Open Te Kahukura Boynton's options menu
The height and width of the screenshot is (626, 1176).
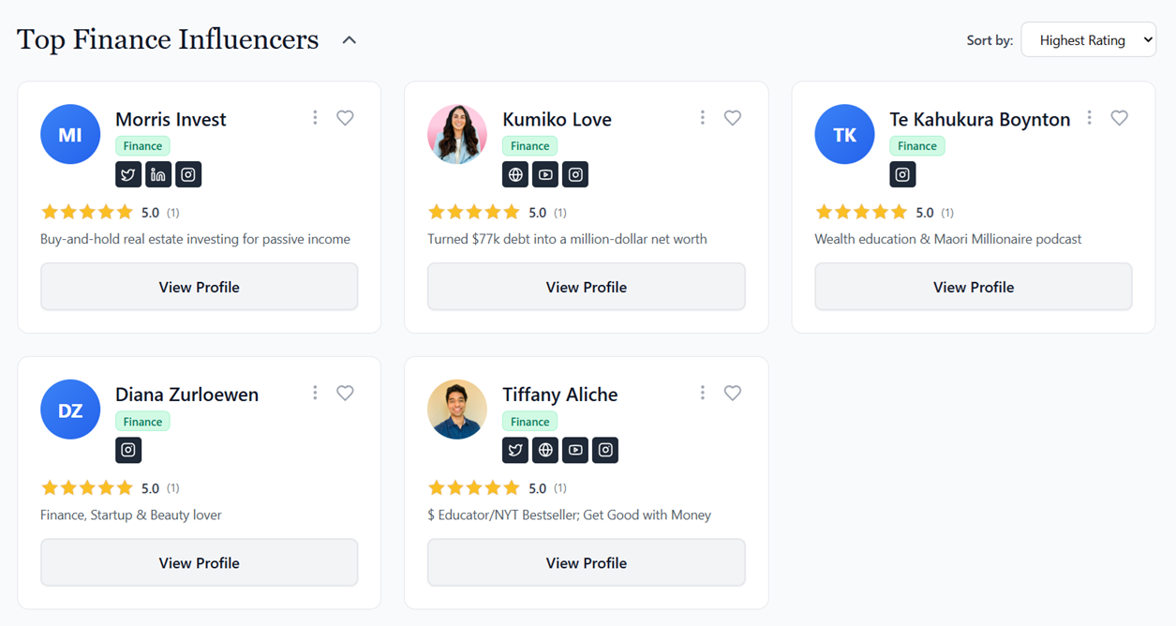point(1089,117)
